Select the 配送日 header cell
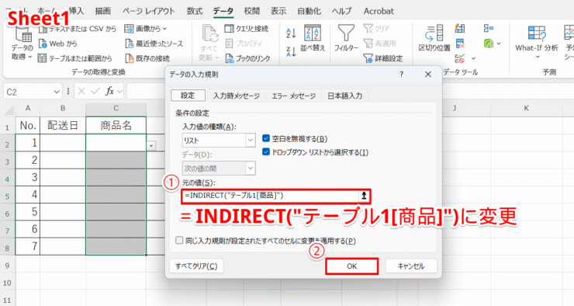Screen dimensions: 574x306 click(x=63, y=126)
